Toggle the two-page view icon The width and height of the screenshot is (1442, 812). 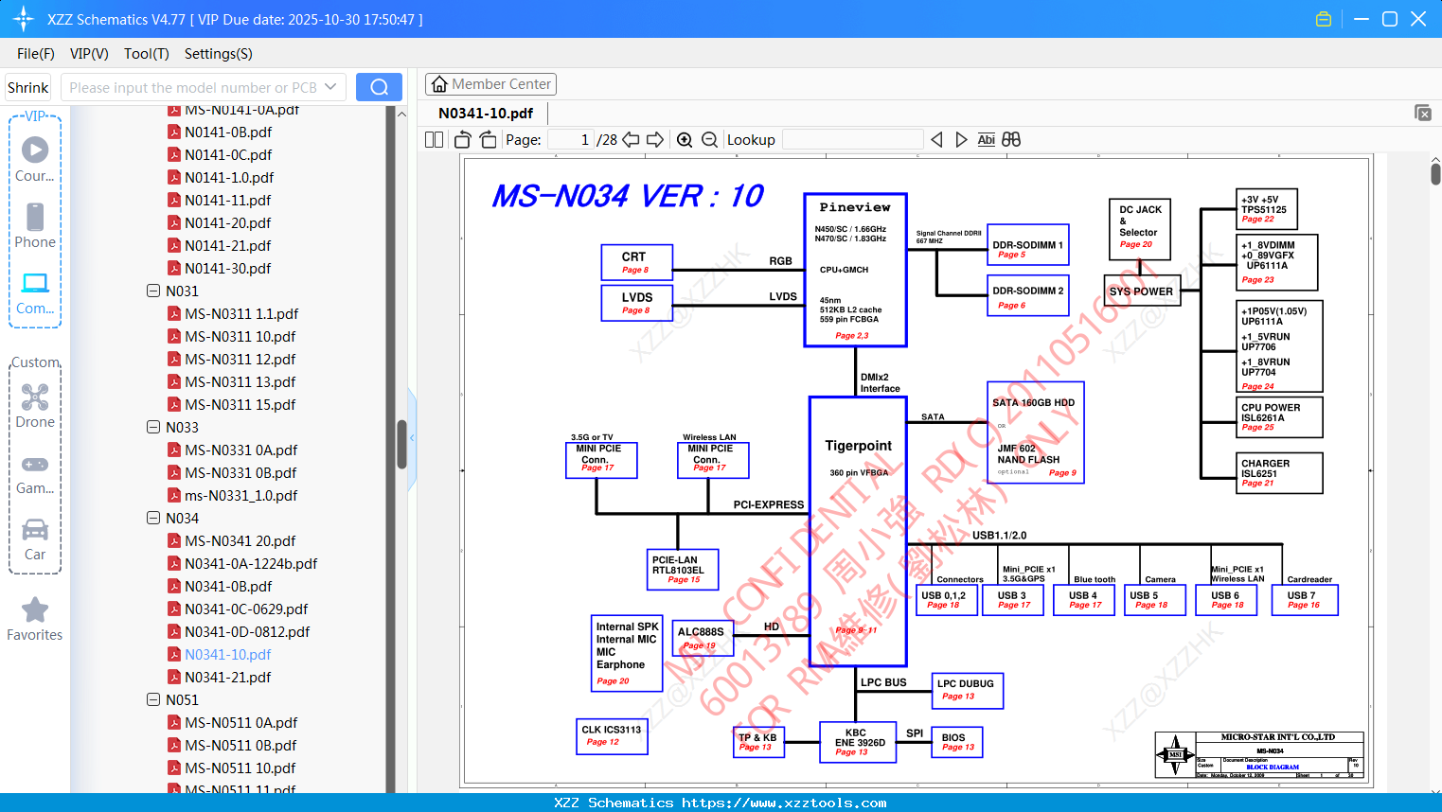pyautogui.click(x=434, y=140)
